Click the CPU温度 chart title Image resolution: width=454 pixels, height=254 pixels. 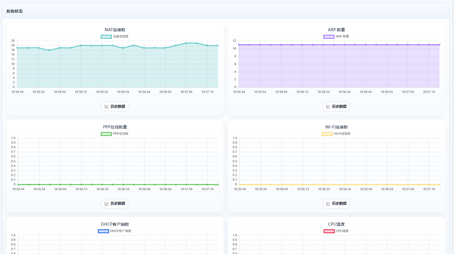[336, 224]
